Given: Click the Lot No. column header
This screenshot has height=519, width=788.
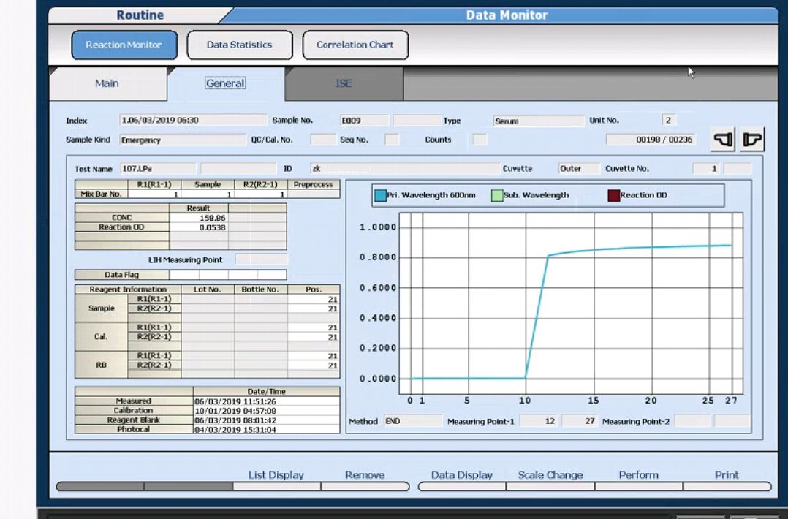Looking at the screenshot, I should (x=208, y=289).
